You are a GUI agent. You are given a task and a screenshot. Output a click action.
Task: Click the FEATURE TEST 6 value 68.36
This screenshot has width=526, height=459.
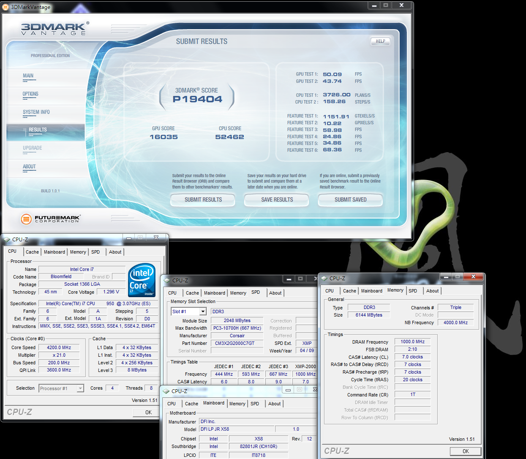click(332, 150)
